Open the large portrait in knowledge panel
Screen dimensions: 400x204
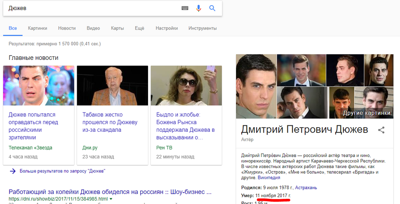[256, 86]
